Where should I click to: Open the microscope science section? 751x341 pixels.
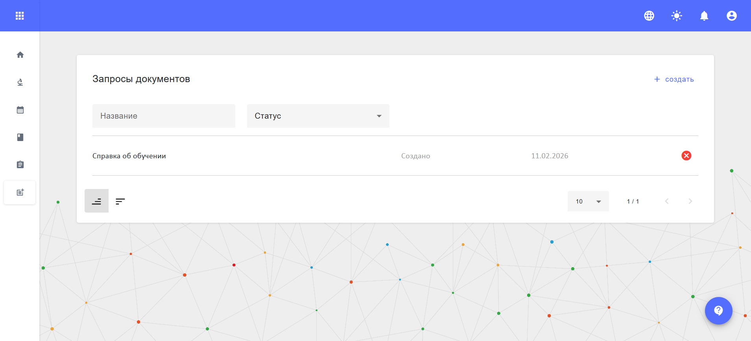click(x=20, y=82)
